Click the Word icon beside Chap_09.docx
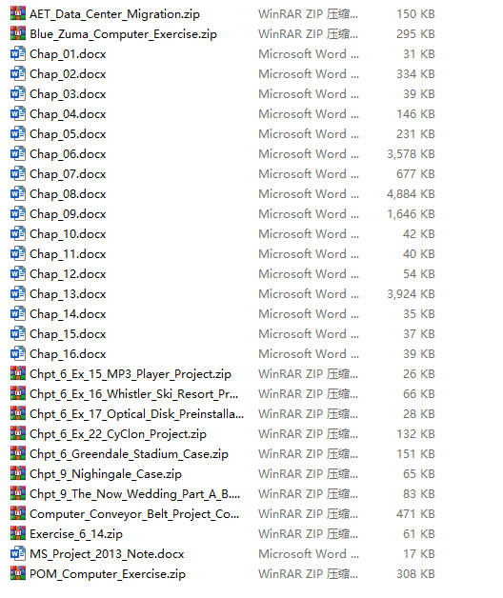 (18, 213)
